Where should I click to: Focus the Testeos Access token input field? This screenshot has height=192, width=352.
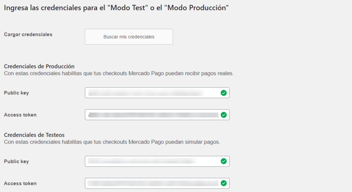151,183
